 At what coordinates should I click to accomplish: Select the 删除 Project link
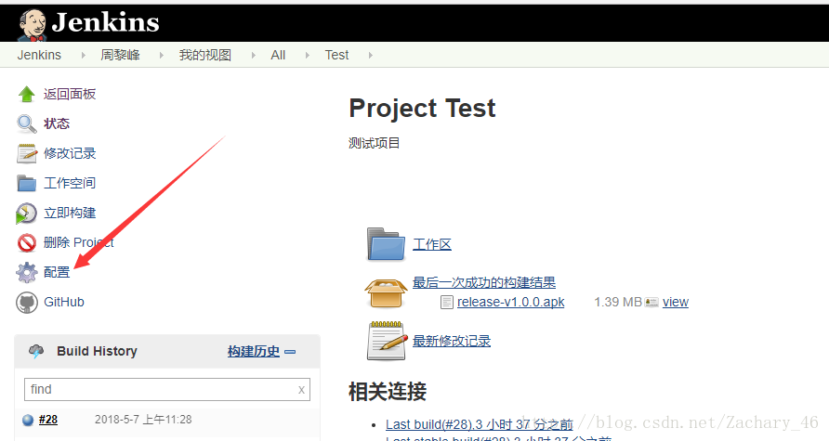[x=79, y=242]
